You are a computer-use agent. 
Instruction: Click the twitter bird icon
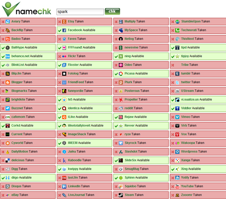point(177,82)
